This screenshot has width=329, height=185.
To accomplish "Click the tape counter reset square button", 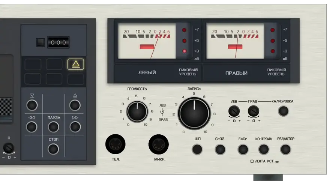I will click(x=41, y=42).
